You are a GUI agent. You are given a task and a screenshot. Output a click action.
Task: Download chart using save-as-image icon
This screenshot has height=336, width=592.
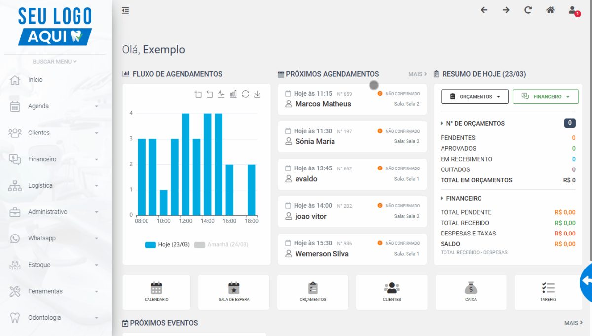257,94
